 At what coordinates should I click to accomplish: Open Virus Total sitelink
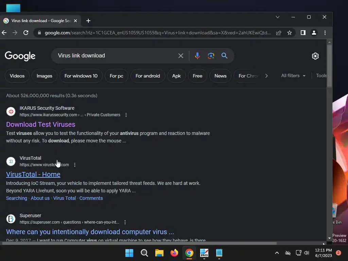pos(64,198)
